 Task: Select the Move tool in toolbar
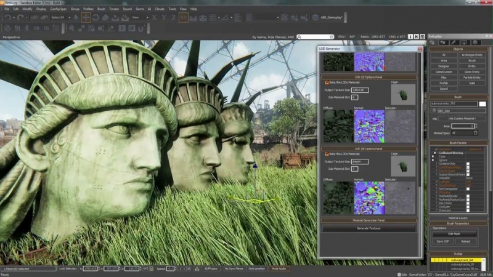(x=86, y=17)
